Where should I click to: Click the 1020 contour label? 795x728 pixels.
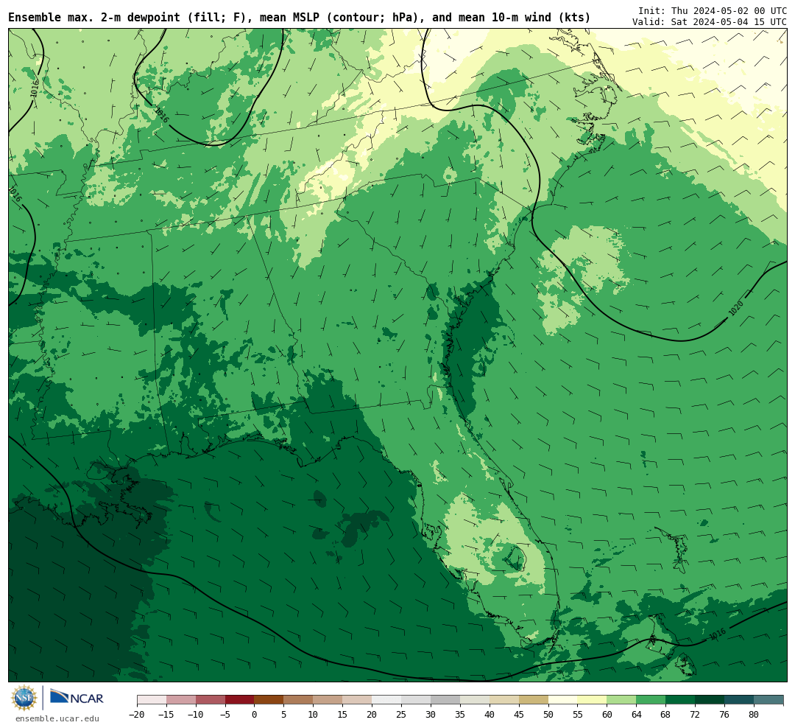[x=735, y=308]
